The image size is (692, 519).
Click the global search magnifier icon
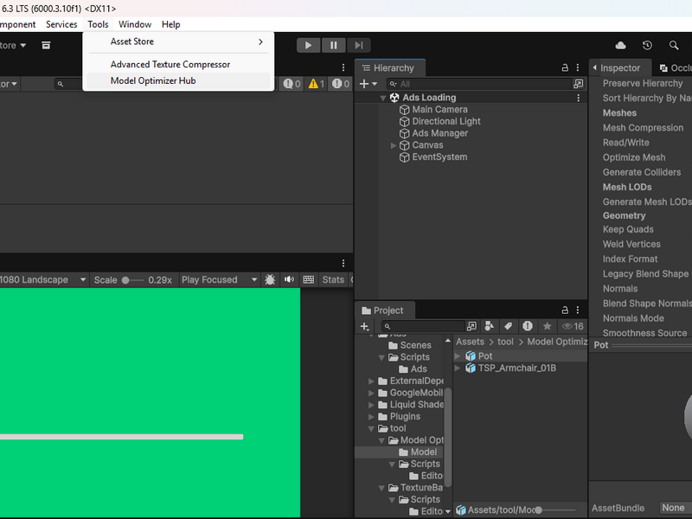click(674, 45)
